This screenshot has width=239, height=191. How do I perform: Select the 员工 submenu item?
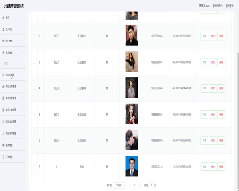coord(6,64)
